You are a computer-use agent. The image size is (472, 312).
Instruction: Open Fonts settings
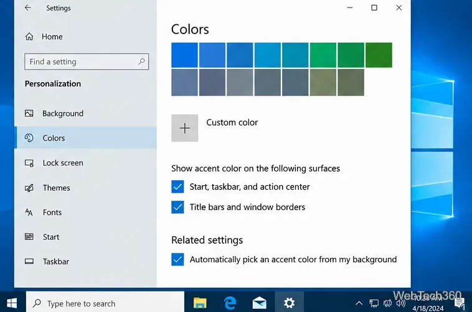tap(85, 212)
